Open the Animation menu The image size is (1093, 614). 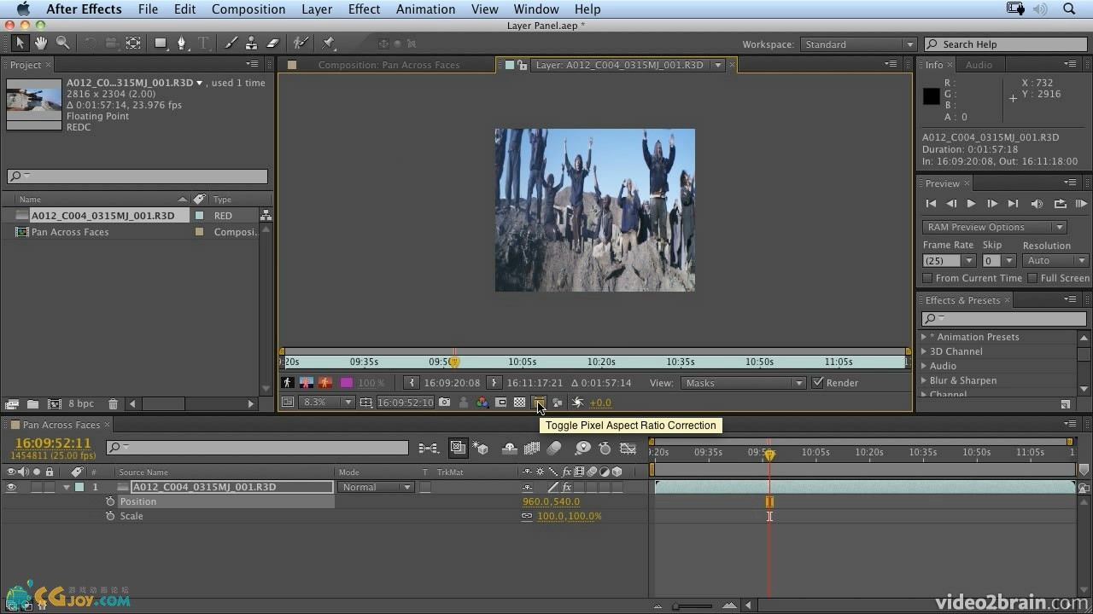425,9
